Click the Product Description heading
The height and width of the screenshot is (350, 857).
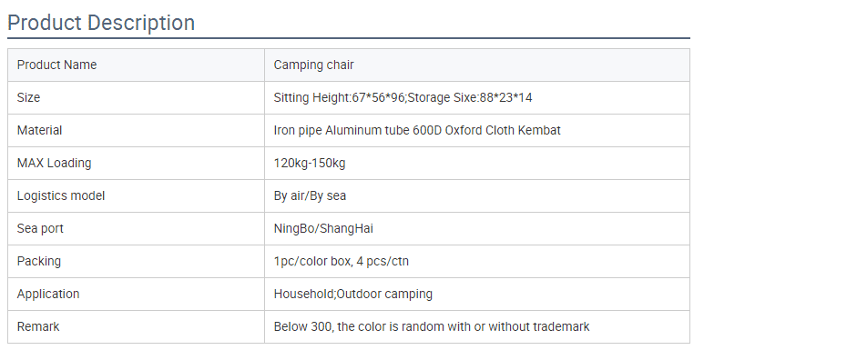coord(101,23)
